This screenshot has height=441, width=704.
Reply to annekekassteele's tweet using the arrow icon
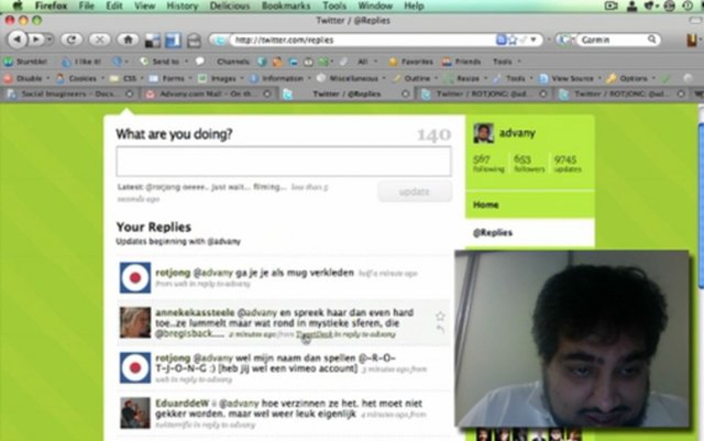(440, 330)
